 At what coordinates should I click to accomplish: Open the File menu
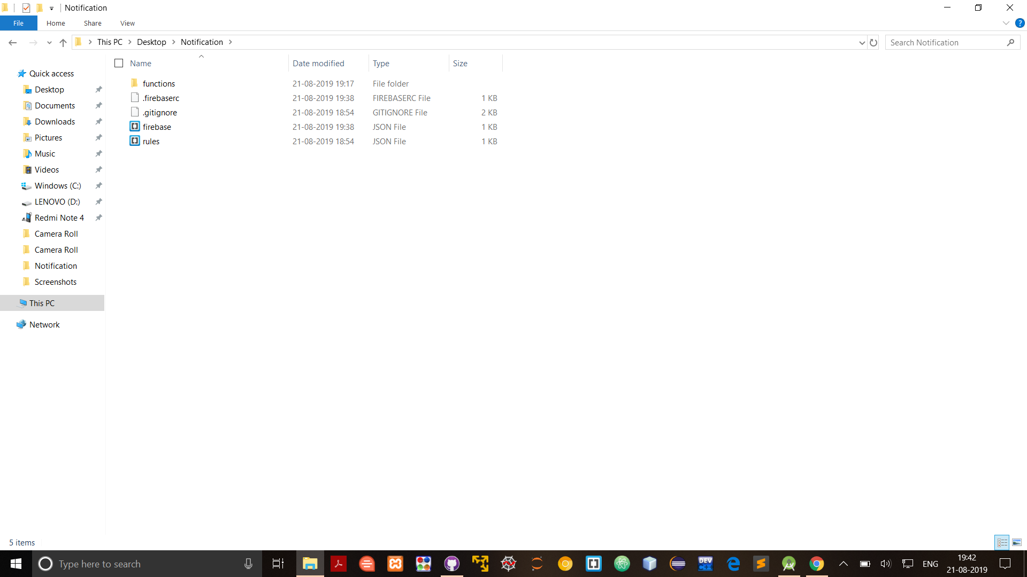click(x=18, y=24)
